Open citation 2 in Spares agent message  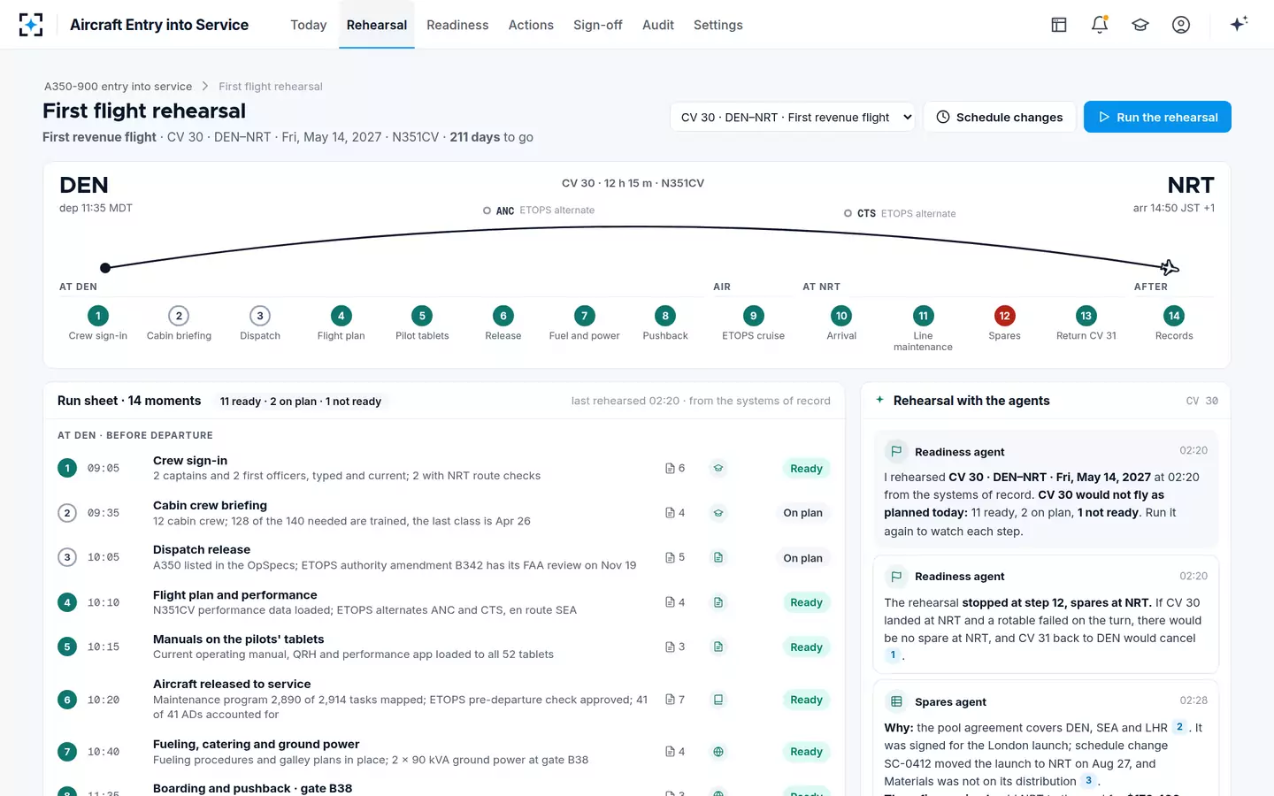tap(1179, 727)
